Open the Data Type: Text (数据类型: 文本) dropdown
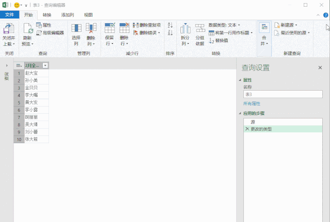 pyautogui.click(x=224, y=25)
